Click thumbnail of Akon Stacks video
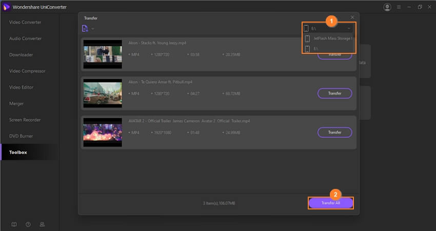This screenshot has width=436, height=231. click(103, 54)
